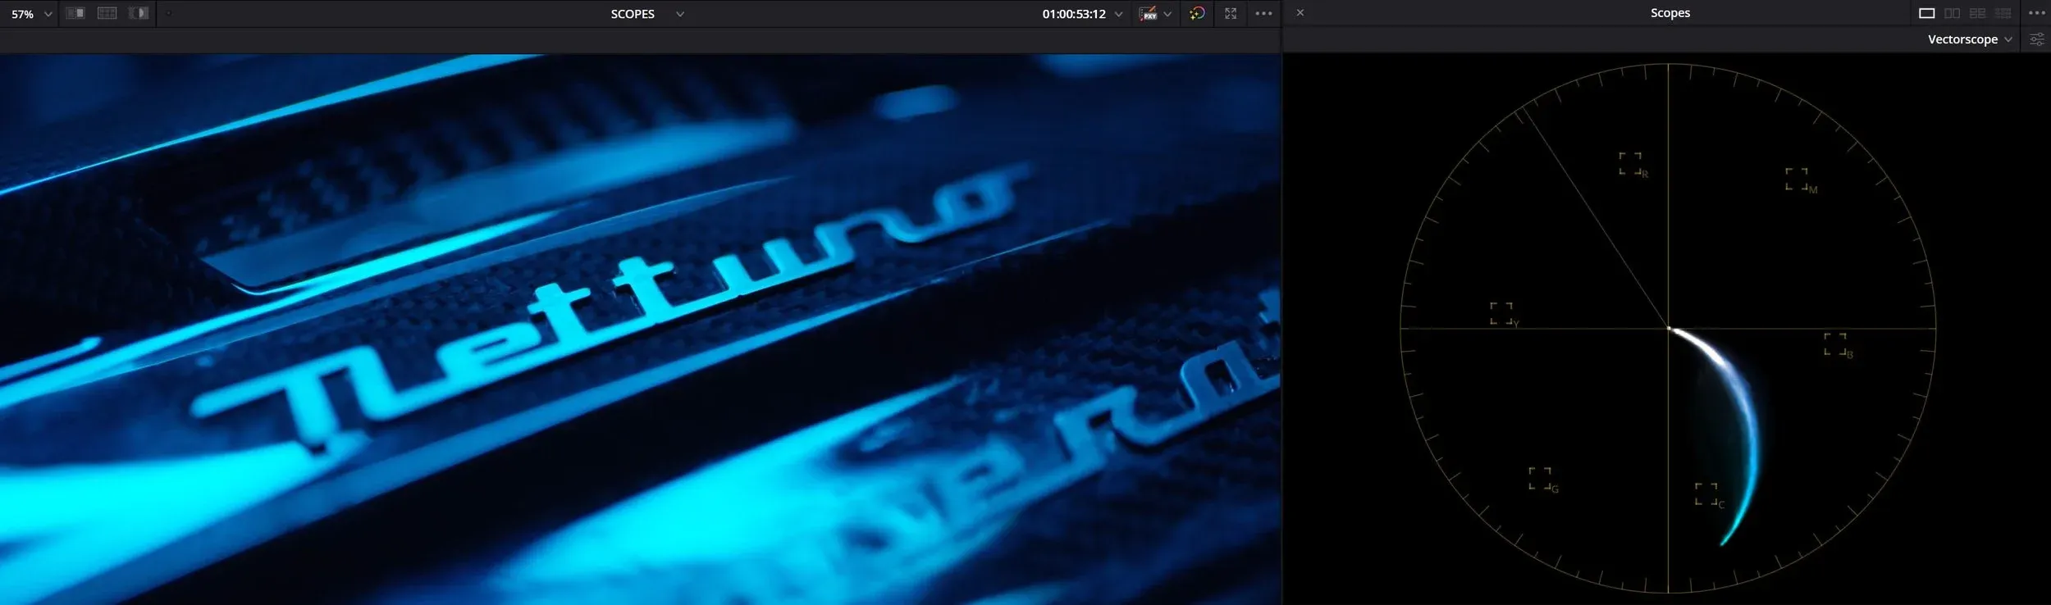The height and width of the screenshot is (605, 2051).
Task: Open the Vectorscope scope type dropdown
Action: point(1970,39)
